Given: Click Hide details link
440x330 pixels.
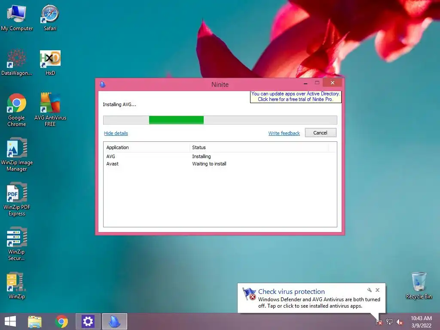Looking at the screenshot, I should 116,133.
